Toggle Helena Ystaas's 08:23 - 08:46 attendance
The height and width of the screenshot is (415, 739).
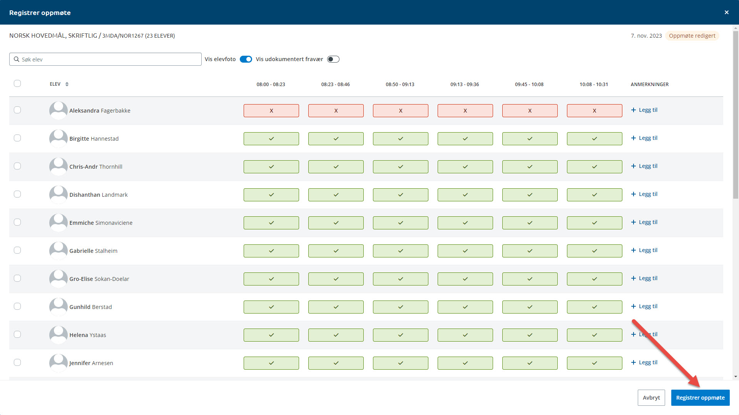point(336,335)
